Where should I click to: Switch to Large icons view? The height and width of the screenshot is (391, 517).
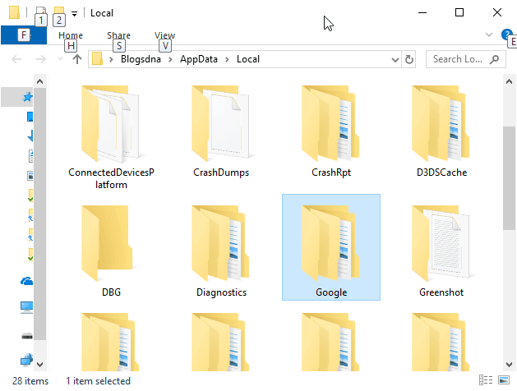click(x=504, y=380)
